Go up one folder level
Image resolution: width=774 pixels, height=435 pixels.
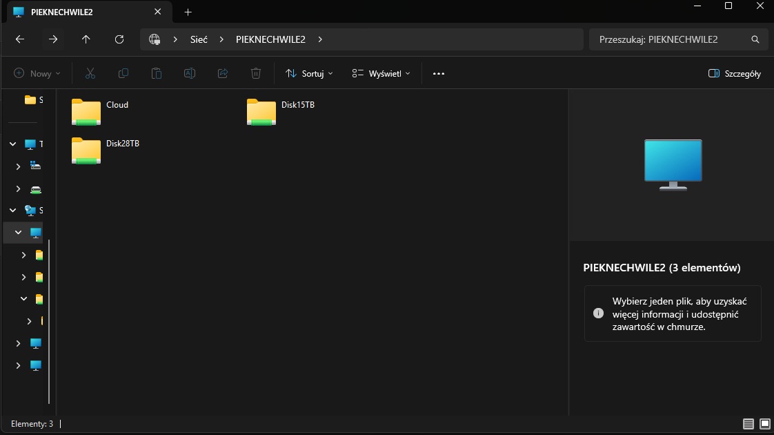tap(86, 39)
